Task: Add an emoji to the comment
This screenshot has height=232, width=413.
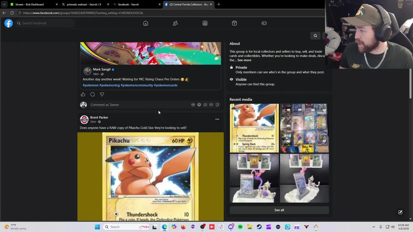Action: pos(199,105)
